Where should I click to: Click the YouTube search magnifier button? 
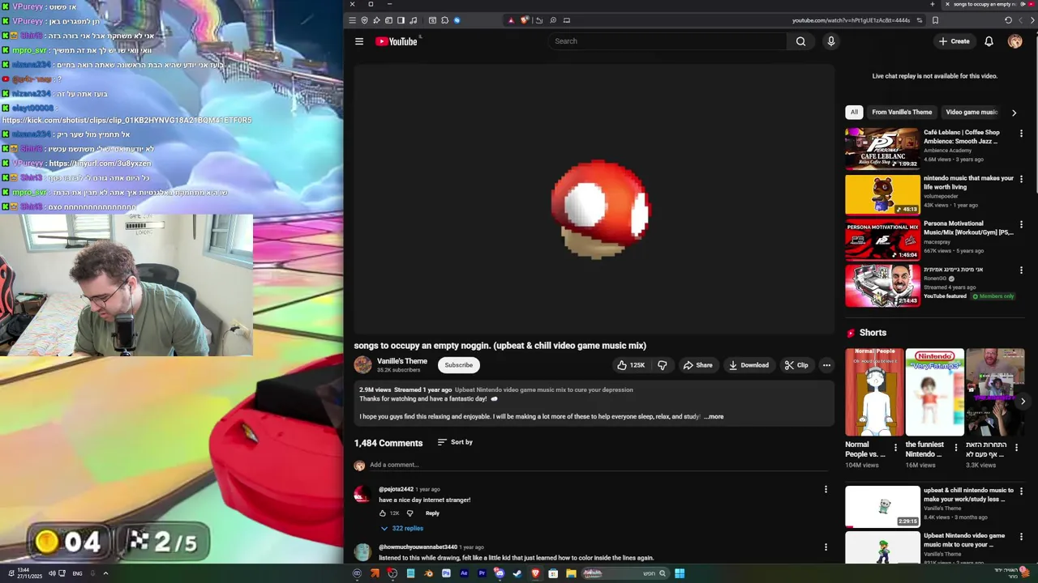pos(800,41)
